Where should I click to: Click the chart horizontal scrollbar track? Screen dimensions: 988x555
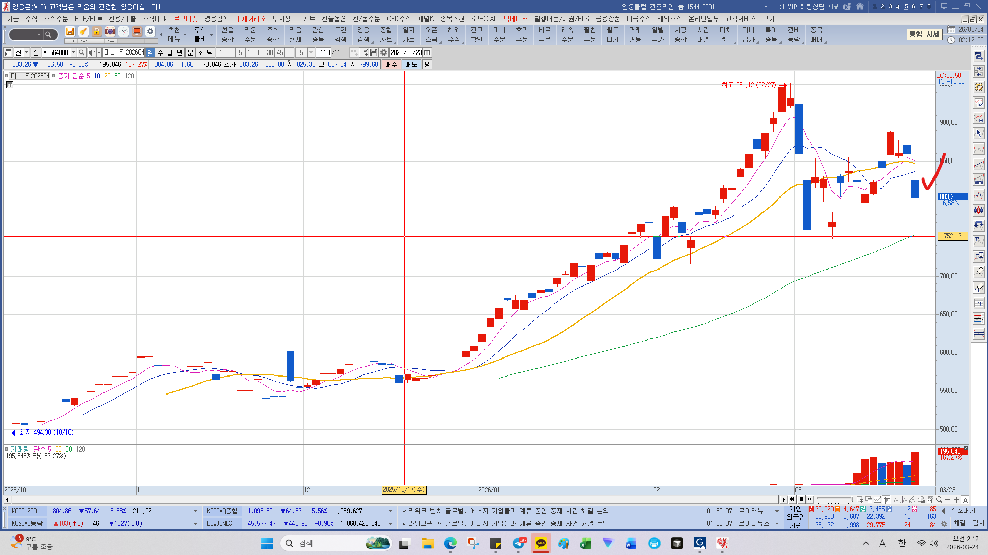point(394,499)
